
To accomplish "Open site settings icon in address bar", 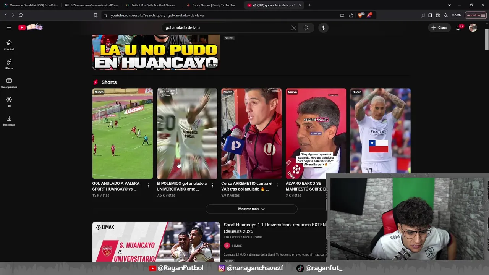I will (x=105, y=15).
